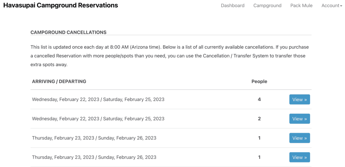Image resolution: width=345 pixels, height=167 pixels.
Task: Click the people count showing 2
Action: pyautogui.click(x=259, y=119)
